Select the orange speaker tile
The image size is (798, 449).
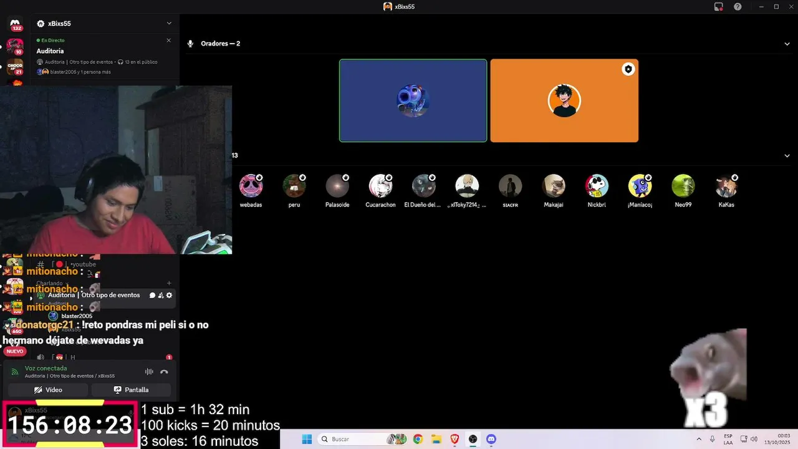[x=564, y=100]
